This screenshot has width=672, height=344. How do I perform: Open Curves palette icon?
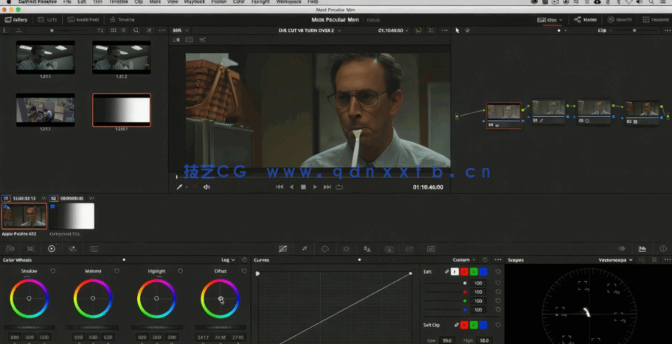coord(283,248)
